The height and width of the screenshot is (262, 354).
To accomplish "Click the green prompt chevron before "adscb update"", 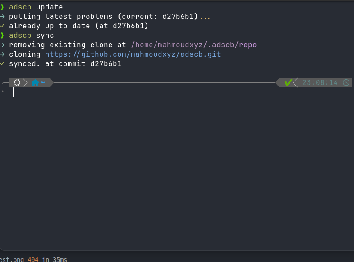I will [x=2, y=7].
